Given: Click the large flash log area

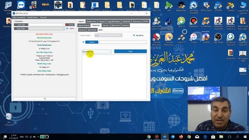Looking at the screenshot, I should click(114, 77).
